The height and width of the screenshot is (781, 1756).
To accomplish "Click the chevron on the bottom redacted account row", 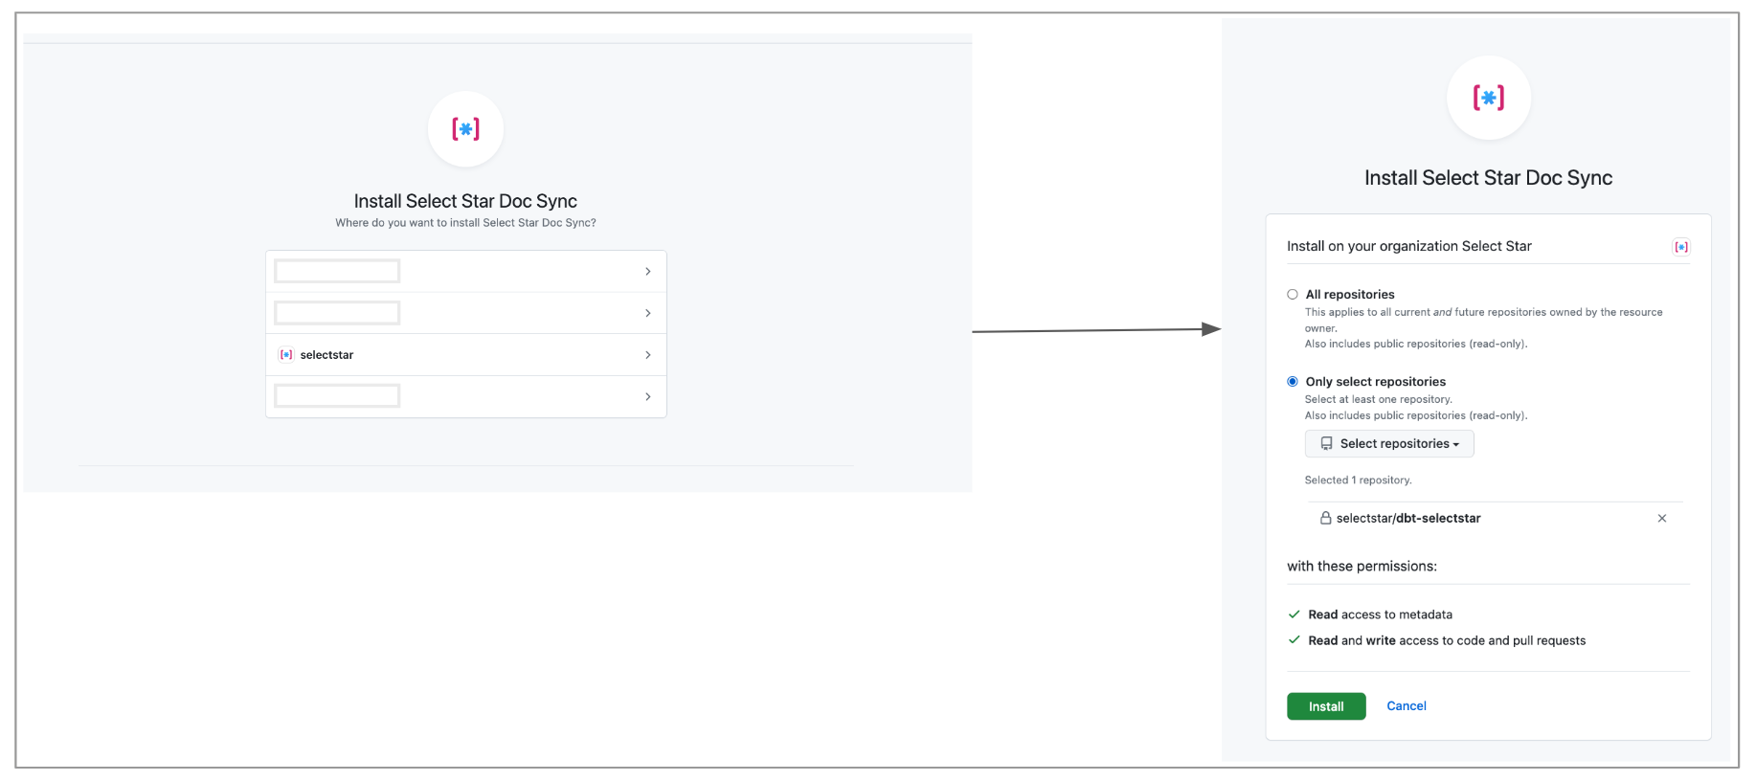I will [648, 396].
